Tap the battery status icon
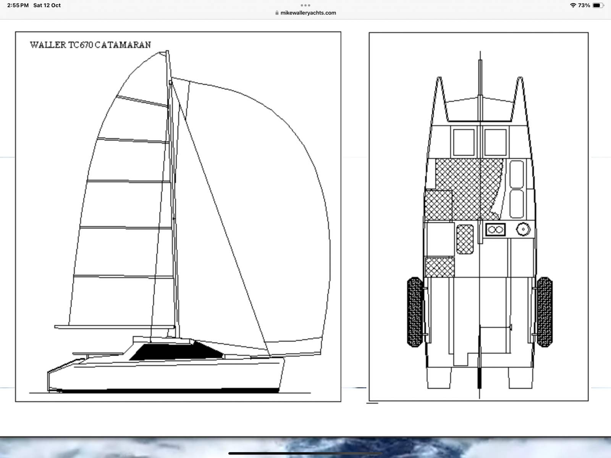The height and width of the screenshot is (458, 611). [598, 5]
